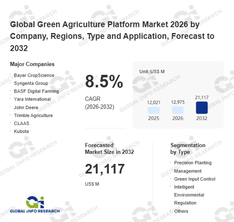The width and height of the screenshot is (234, 222).
Task: Click the 2026 light blue bar
Action: 178,110
